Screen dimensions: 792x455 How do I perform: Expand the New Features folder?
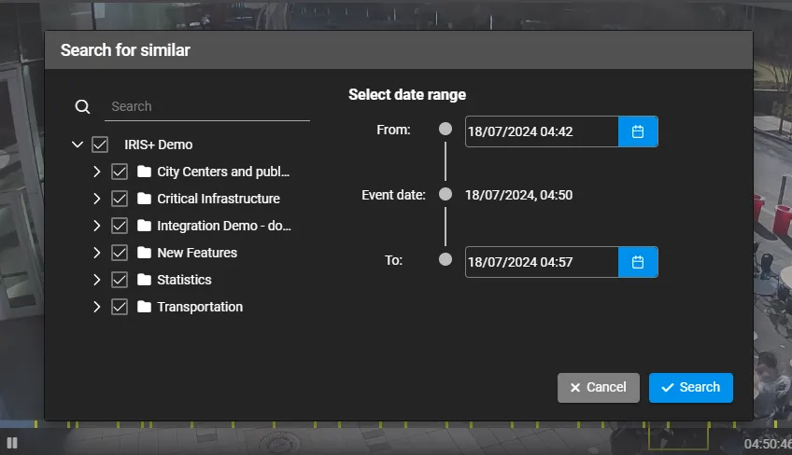click(96, 253)
